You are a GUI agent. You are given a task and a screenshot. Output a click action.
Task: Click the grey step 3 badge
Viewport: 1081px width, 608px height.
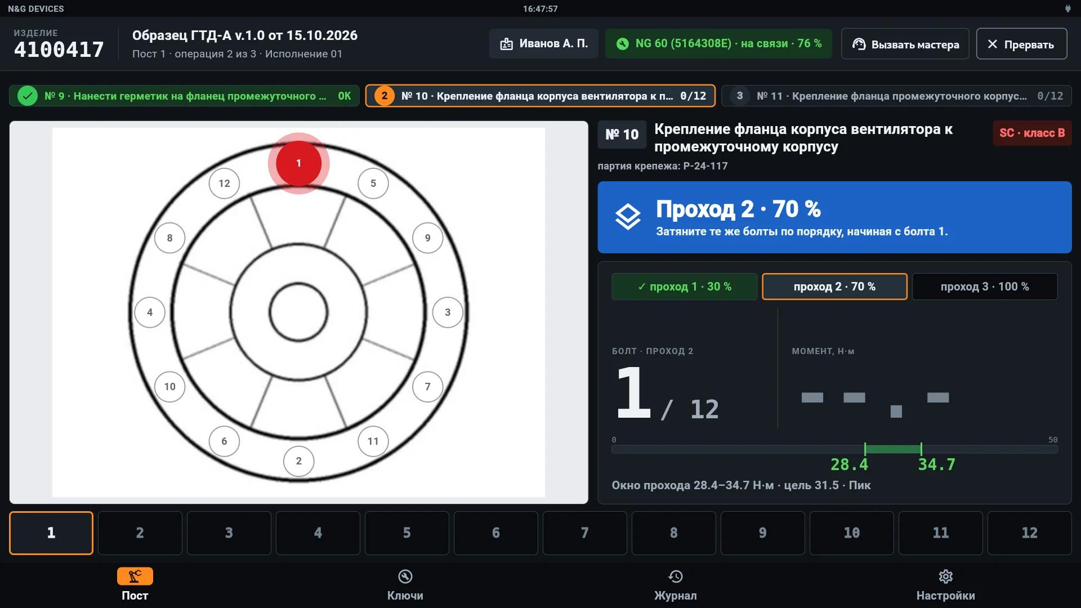[x=739, y=96]
